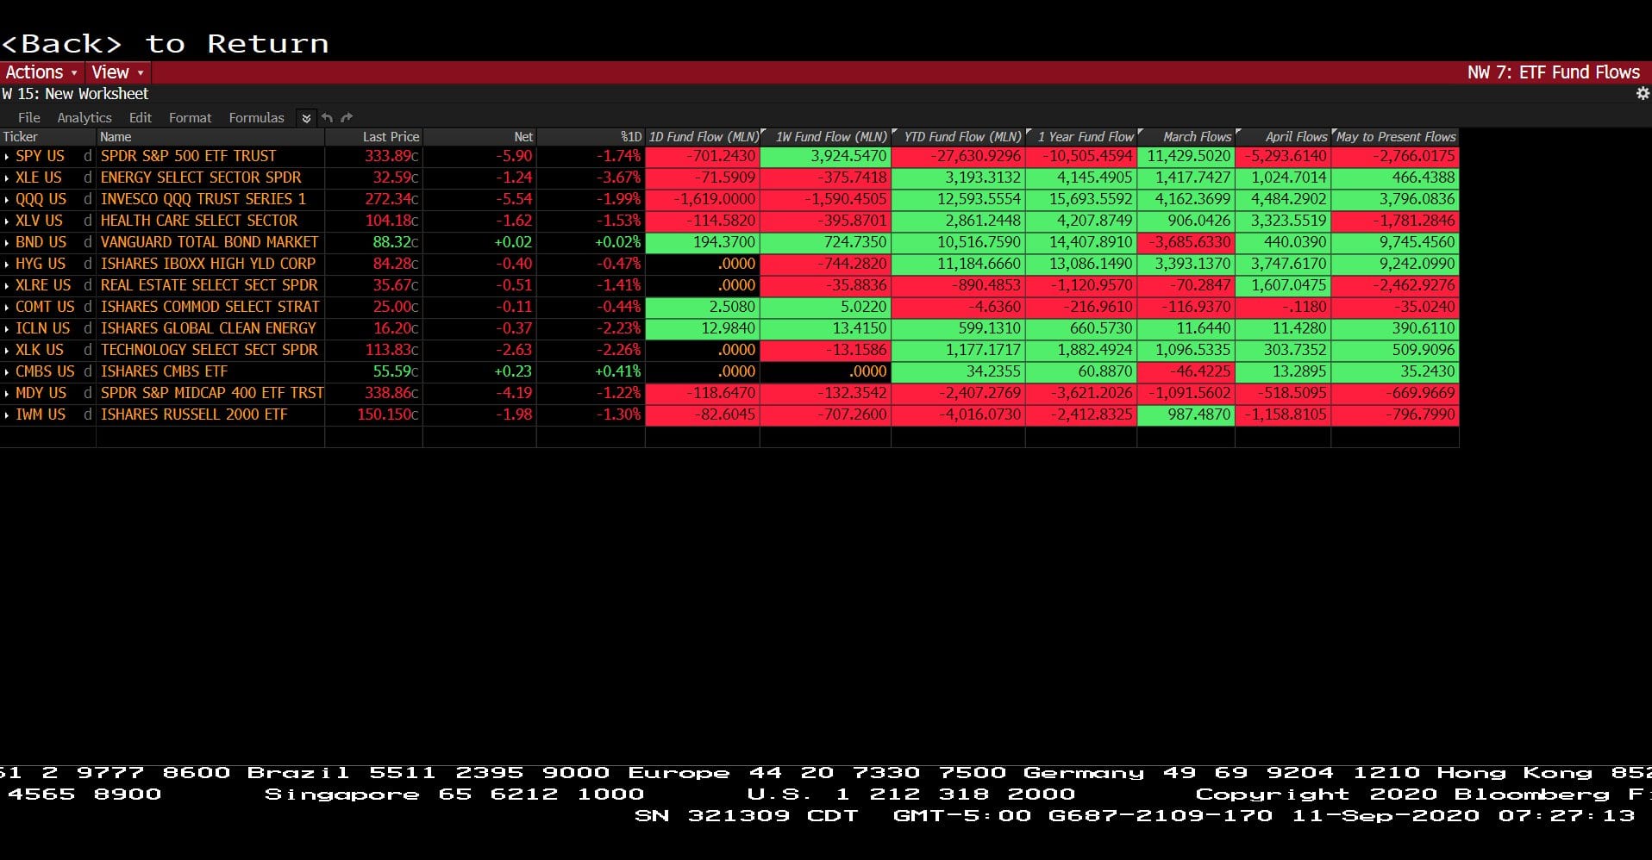Open the Formulas menu
Screen dimensions: 1652x860
(256, 117)
